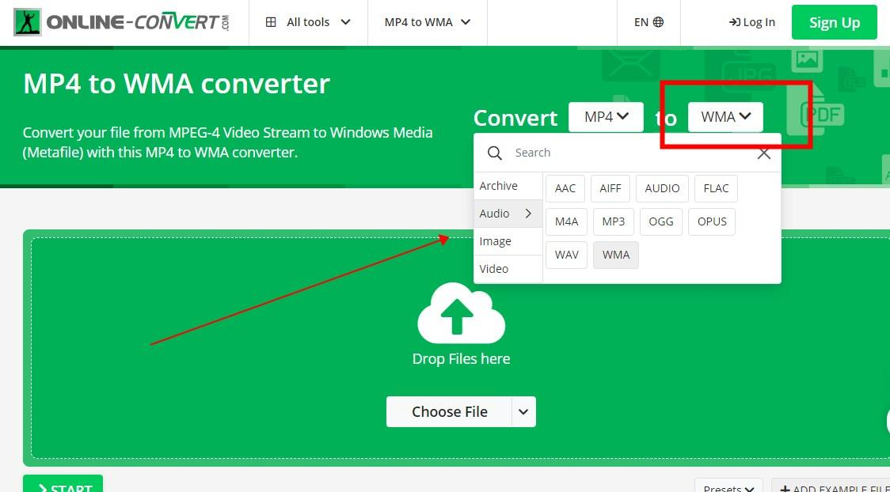Choose the AAC format
The image size is (890, 492).
coord(565,188)
